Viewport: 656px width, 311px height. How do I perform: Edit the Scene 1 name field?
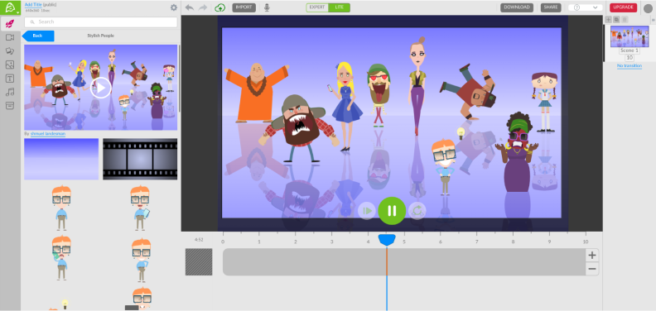point(629,50)
